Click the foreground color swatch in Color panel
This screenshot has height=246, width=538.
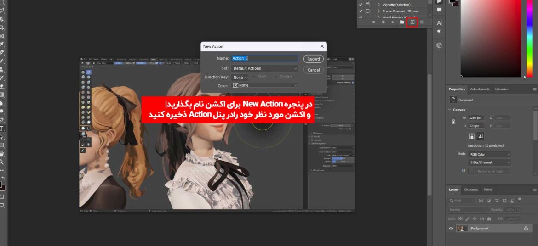coord(452,1)
